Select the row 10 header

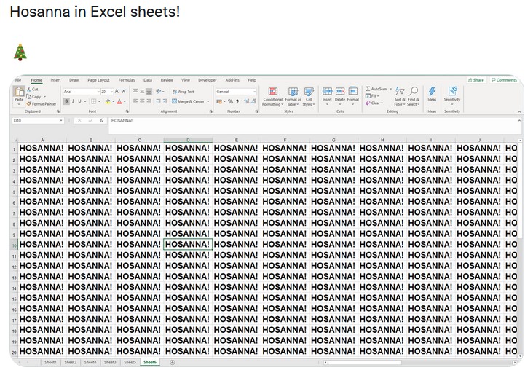[14, 245]
